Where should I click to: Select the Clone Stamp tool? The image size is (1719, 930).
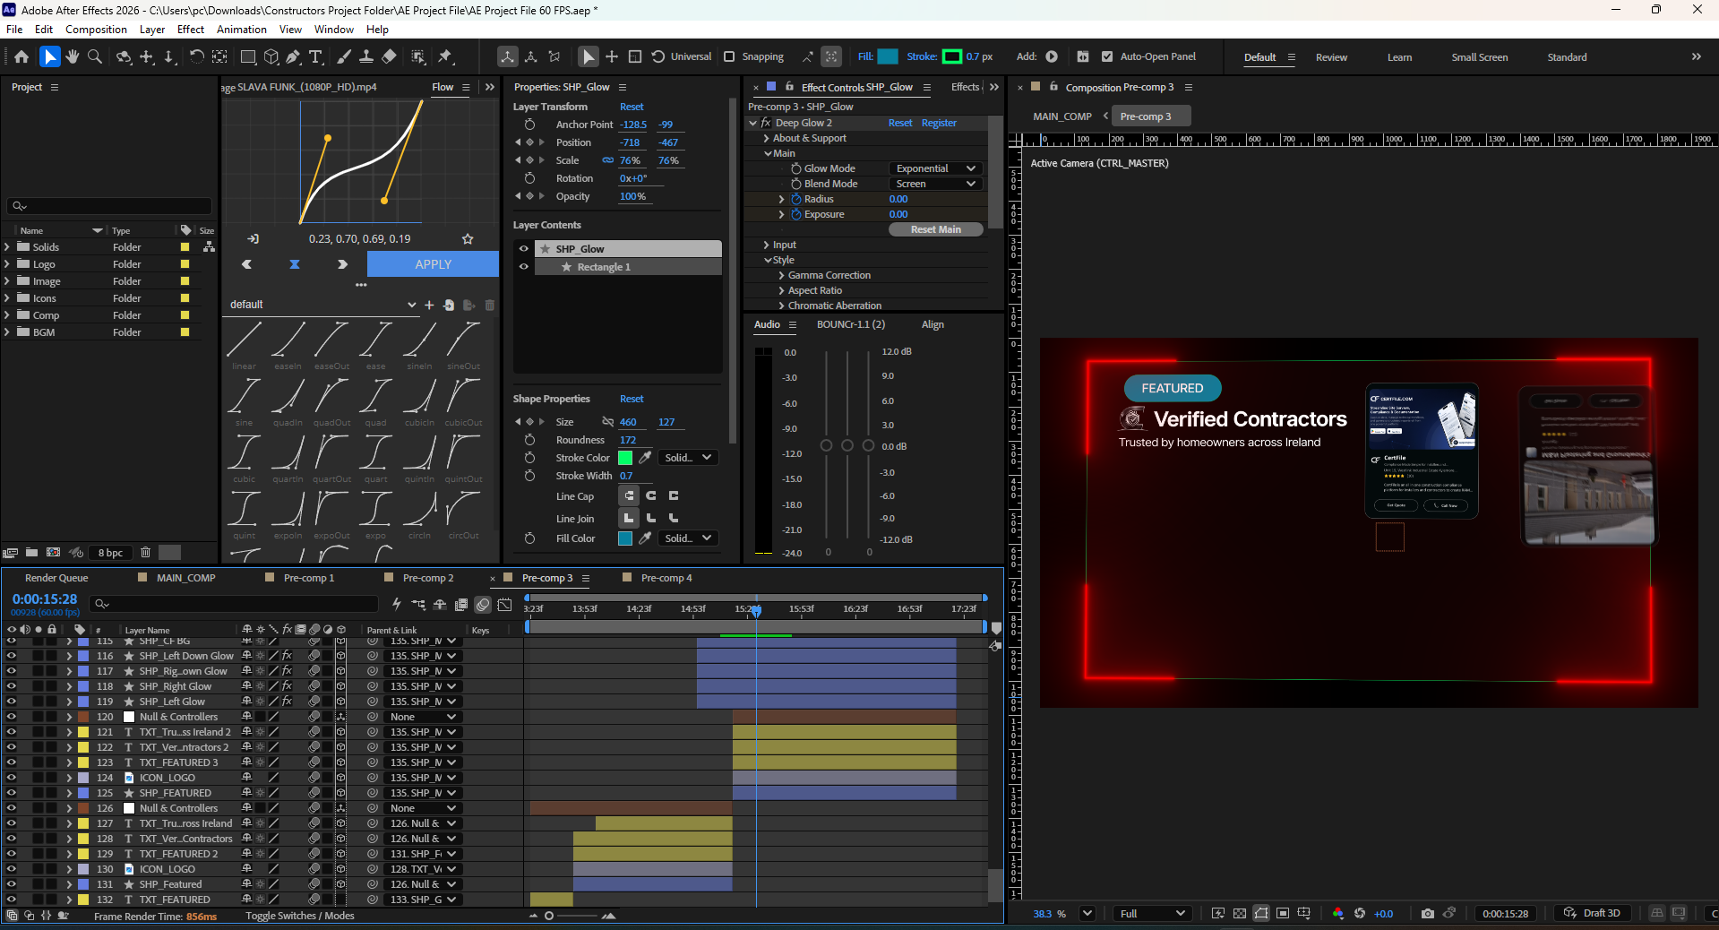(x=365, y=56)
